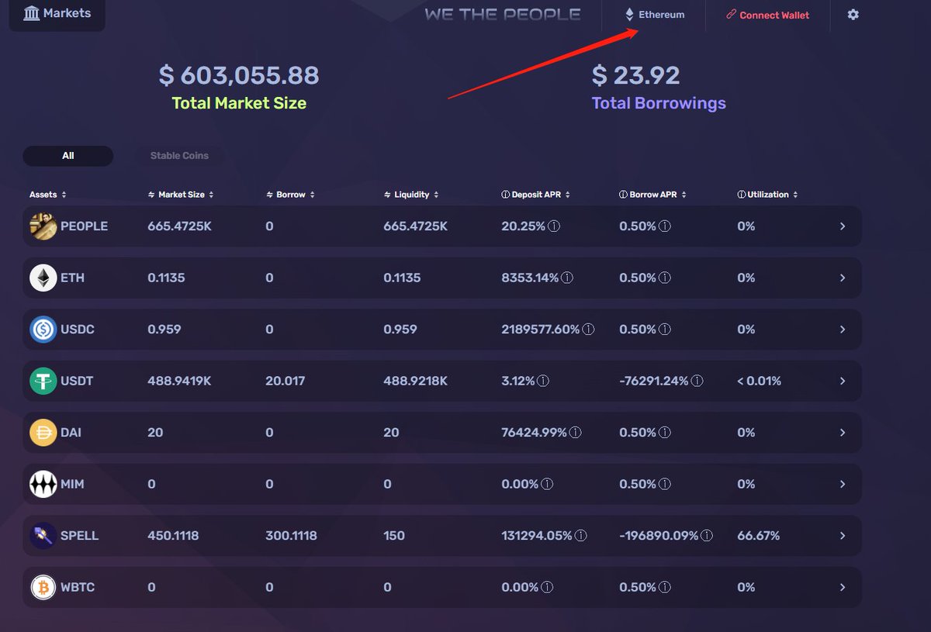Click SPELL borrow value 300.1118

pos(291,536)
